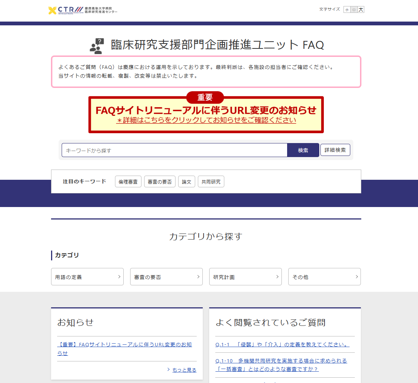Open 詳細検索 advanced search
The width and height of the screenshot is (418, 383).
[335, 150]
